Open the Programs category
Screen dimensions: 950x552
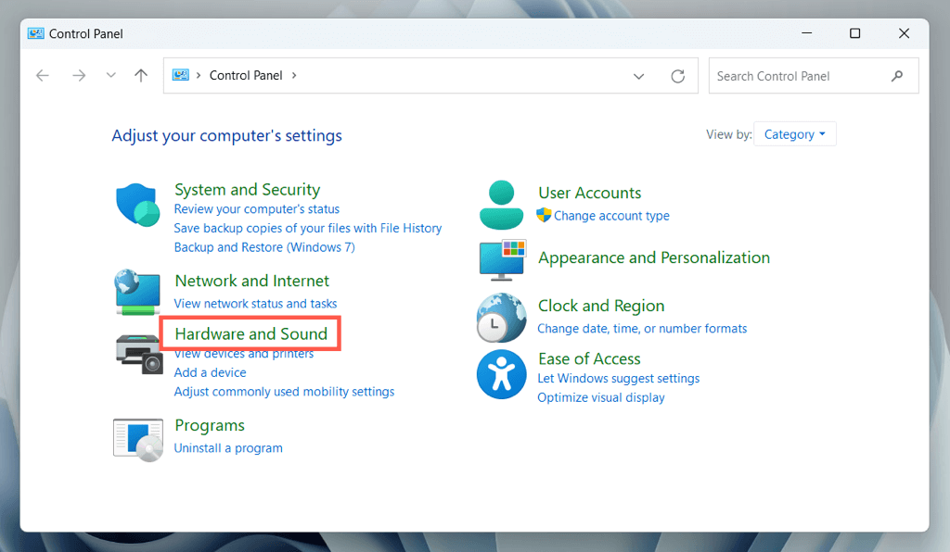[210, 426]
